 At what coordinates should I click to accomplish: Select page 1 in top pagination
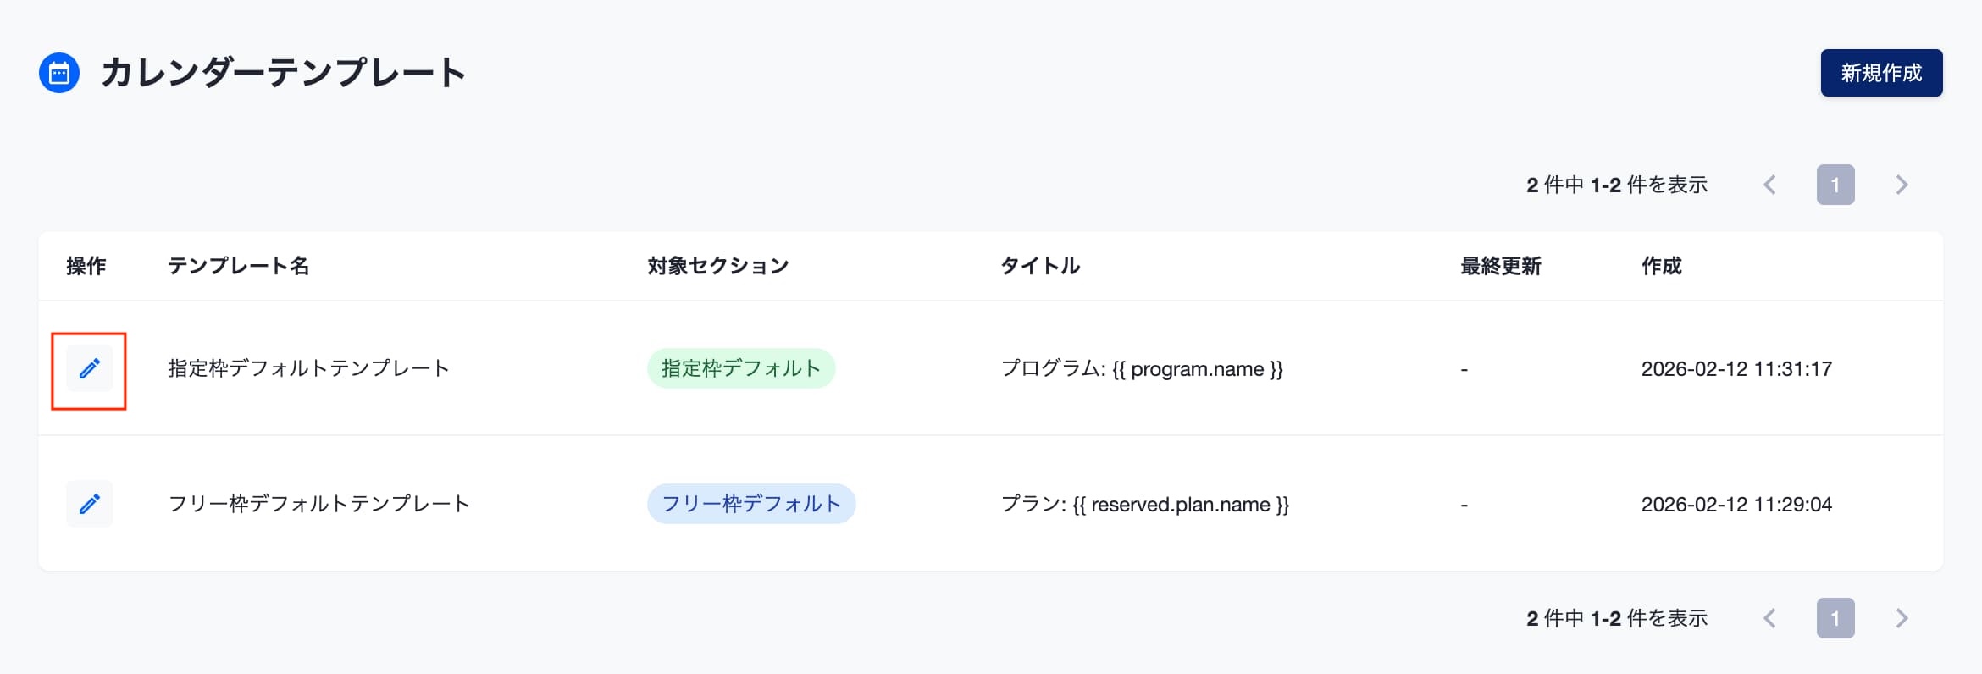coord(1835,185)
